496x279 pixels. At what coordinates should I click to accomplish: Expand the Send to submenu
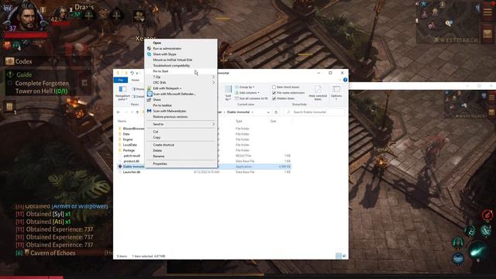pyautogui.click(x=181, y=124)
